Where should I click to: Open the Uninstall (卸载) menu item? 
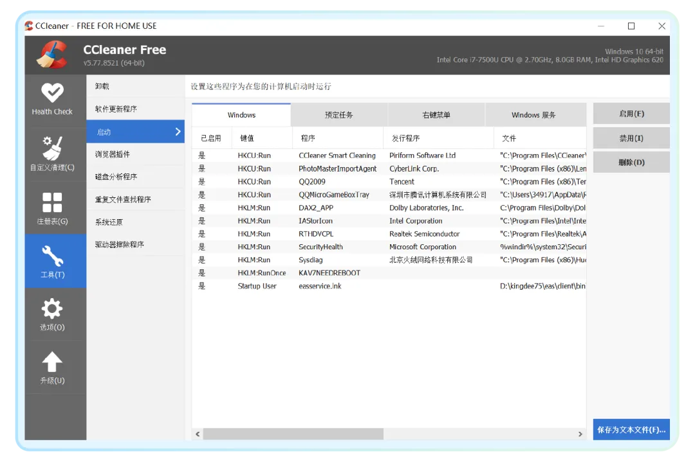click(136, 86)
